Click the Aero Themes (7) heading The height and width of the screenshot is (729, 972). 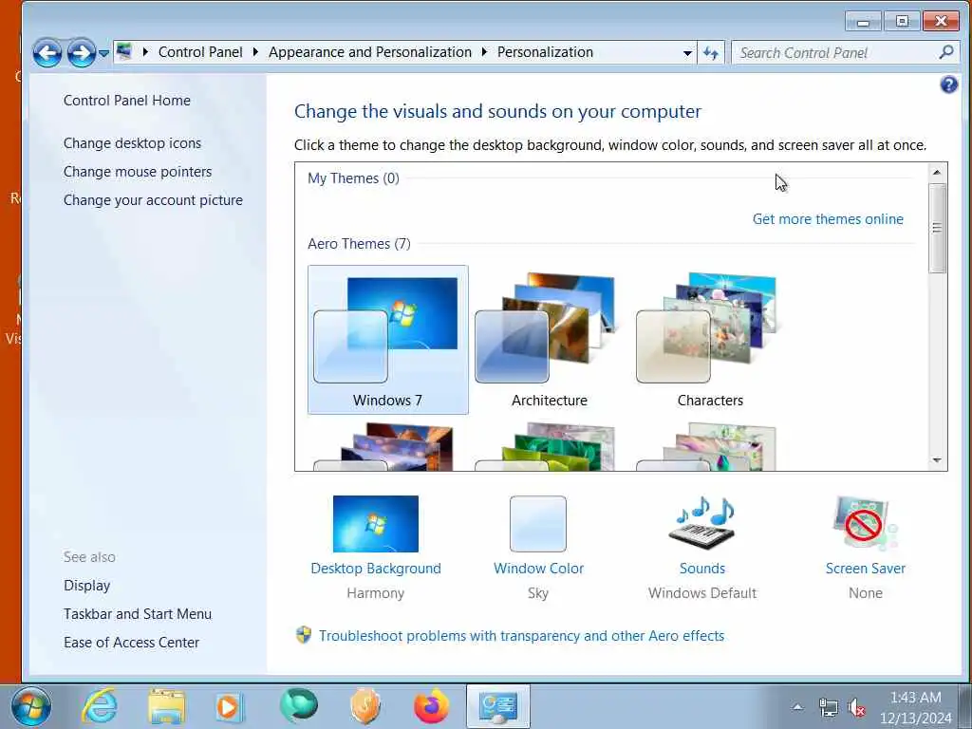point(359,244)
